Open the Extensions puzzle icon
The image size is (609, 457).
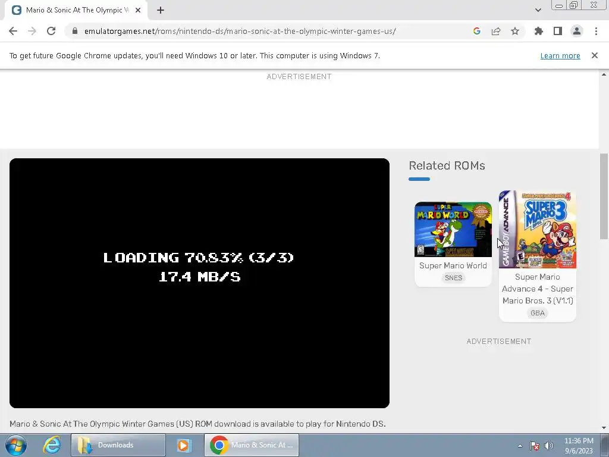(539, 31)
